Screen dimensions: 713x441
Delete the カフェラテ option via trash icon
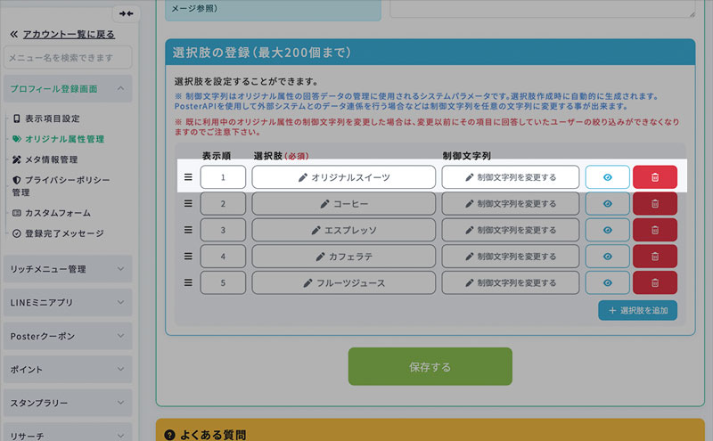tap(654, 257)
